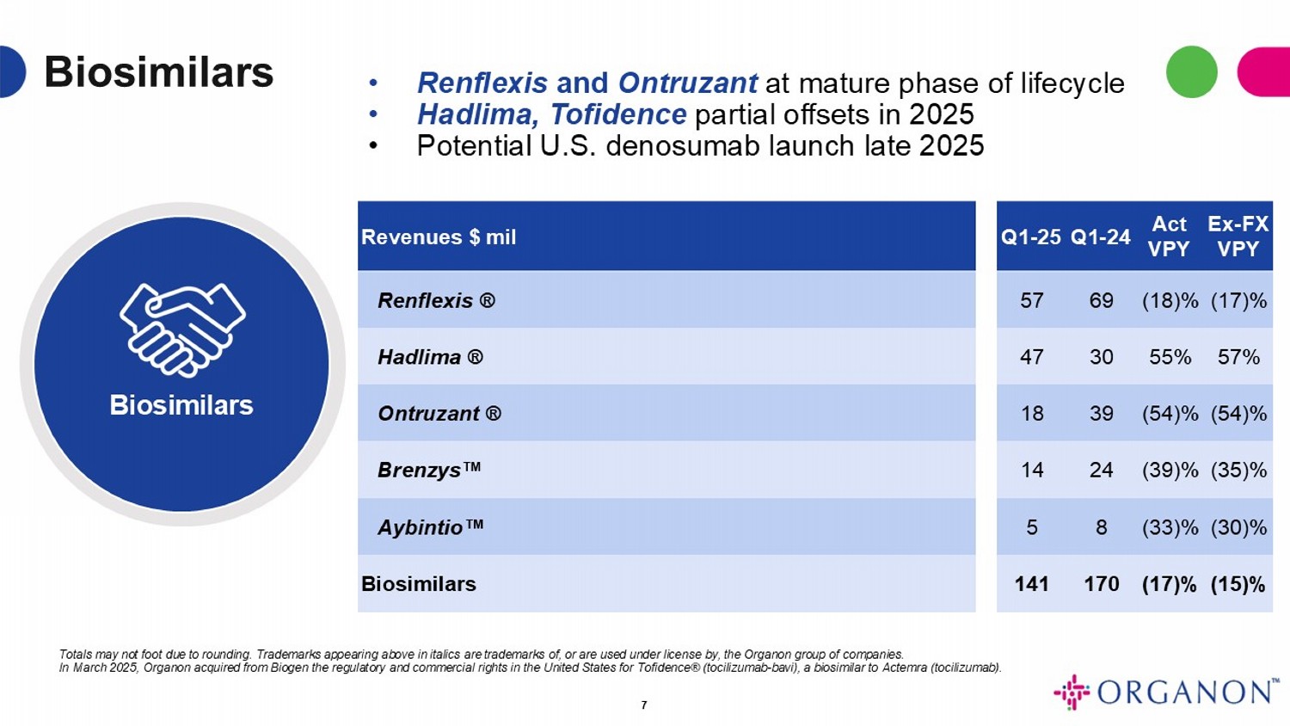Click Brenzys Ex-FX VPY "(35)%"

tap(1239, 471)
